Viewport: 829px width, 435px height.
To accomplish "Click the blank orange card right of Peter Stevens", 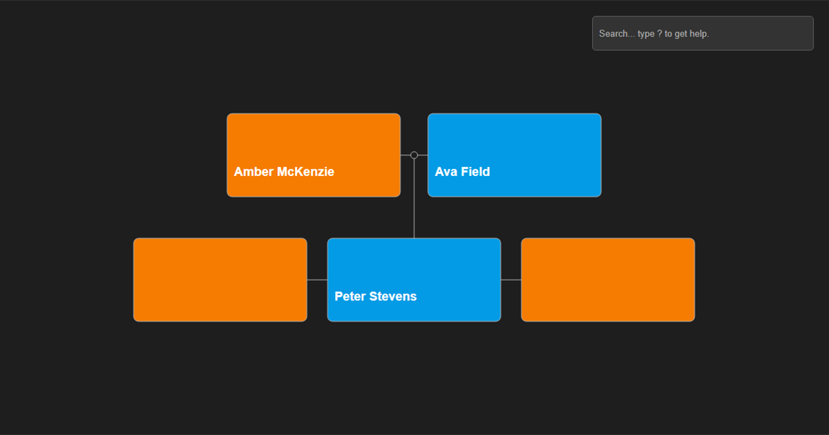I will click(608, 280).
